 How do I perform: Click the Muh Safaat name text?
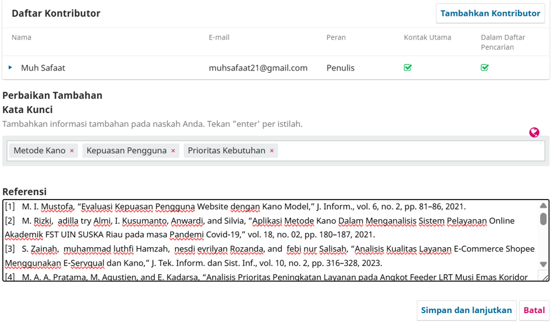pos(43,68)
